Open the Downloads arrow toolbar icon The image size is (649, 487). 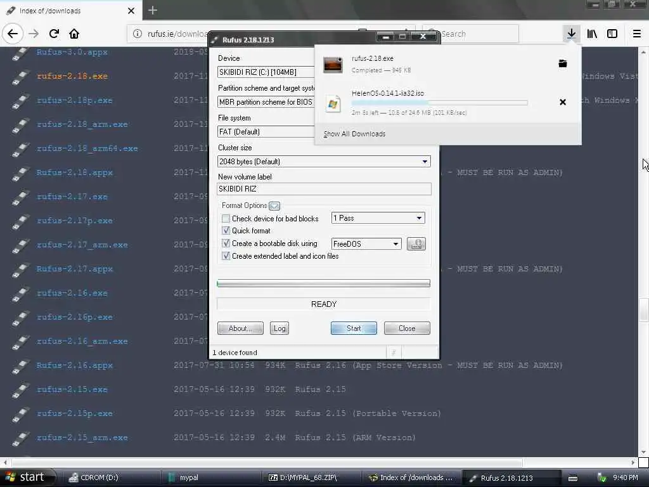tap(571, 34)
